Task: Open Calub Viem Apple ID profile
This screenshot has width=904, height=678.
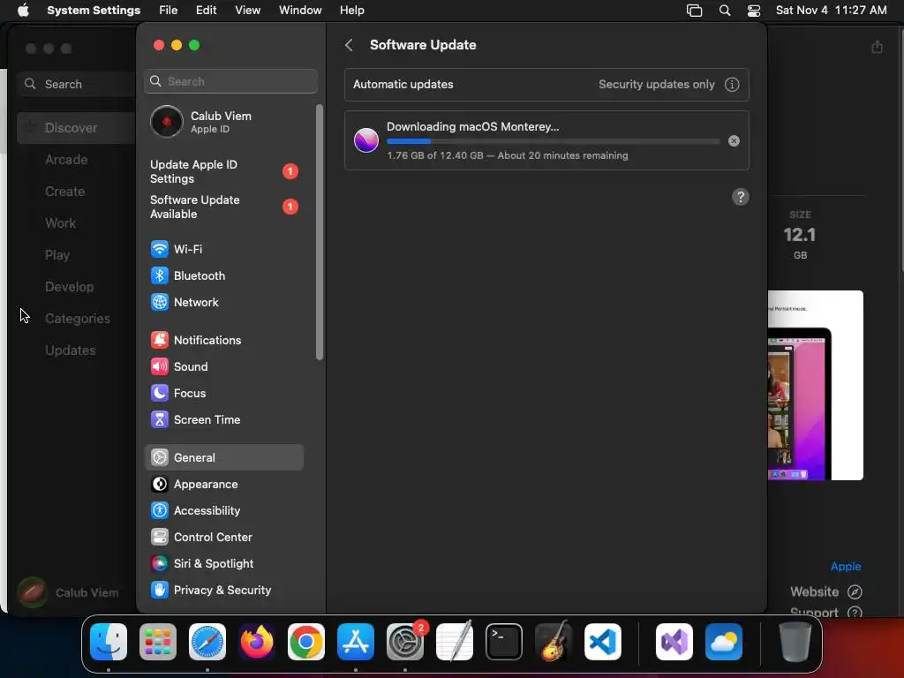Action: point(223,122)
